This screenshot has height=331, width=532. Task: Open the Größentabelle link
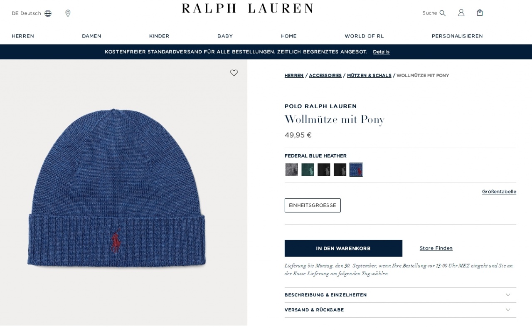(499, 192)
